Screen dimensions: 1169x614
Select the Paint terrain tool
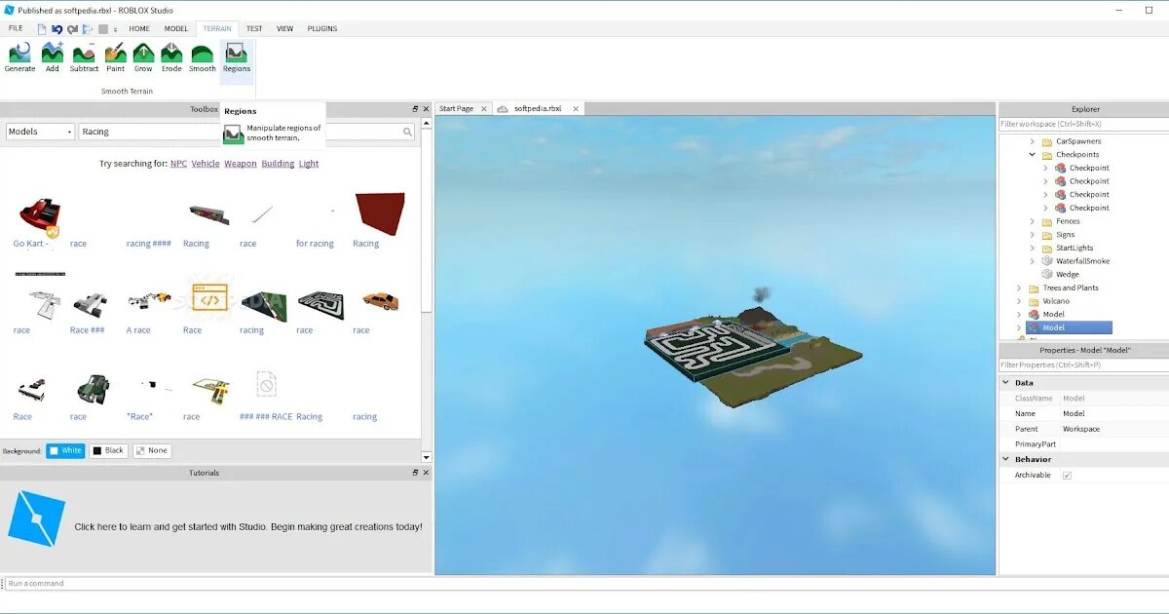(x=116, y=58)
